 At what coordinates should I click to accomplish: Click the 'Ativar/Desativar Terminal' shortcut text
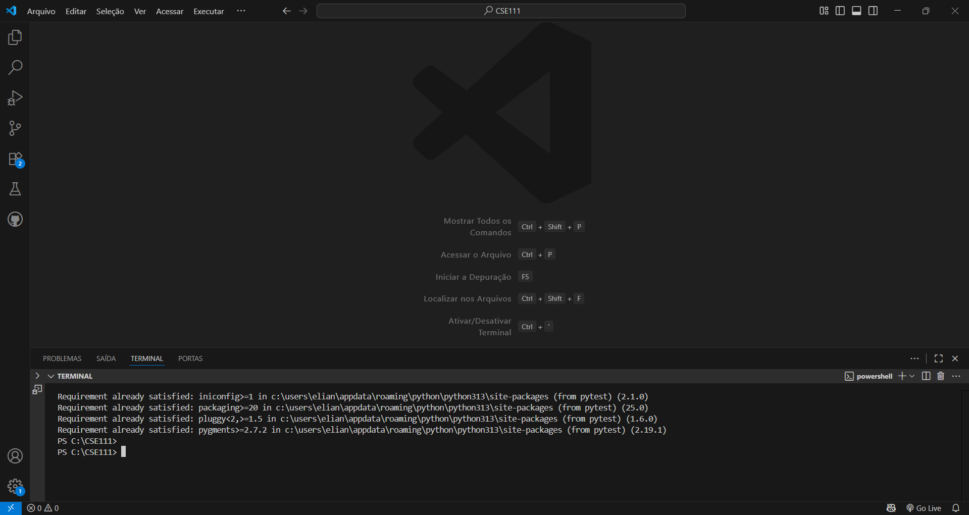pos(480,327)
